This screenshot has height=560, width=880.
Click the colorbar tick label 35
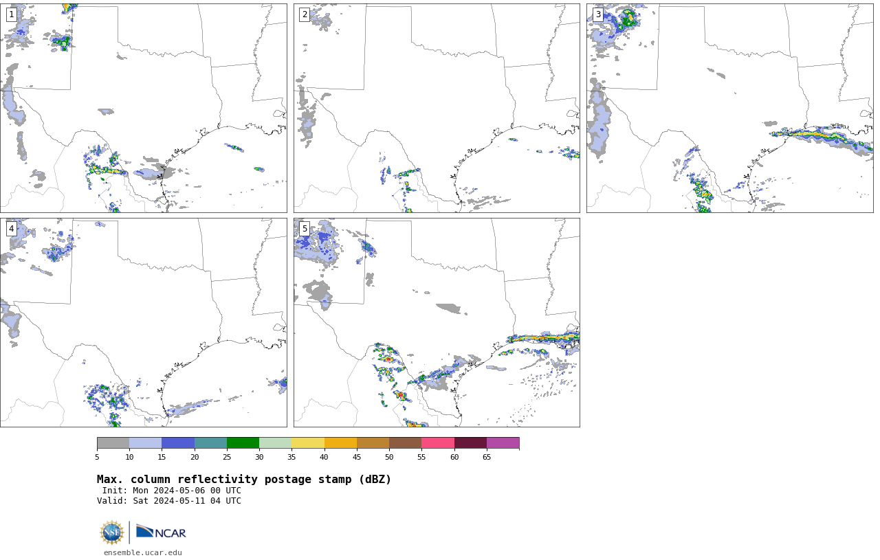291,457
